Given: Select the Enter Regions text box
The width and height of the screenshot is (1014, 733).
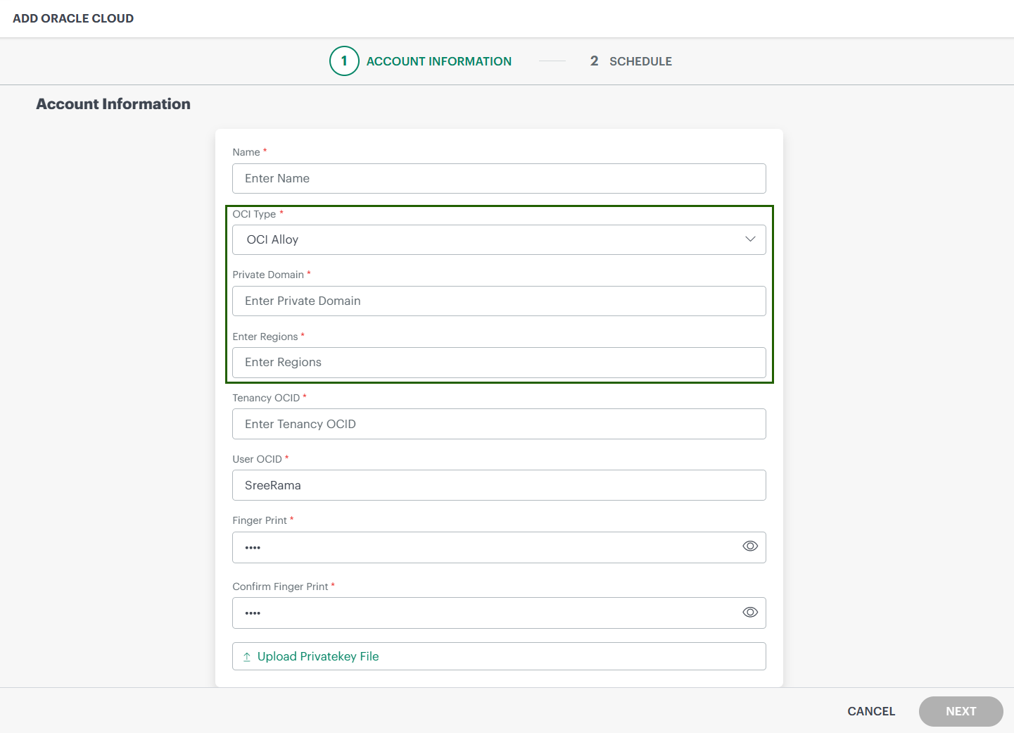Looking at the screenshot, I should click(x=499, y=363).
